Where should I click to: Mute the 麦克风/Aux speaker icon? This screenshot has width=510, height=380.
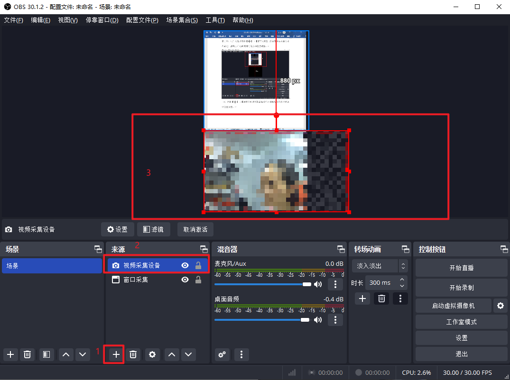[x=318, y=284]
